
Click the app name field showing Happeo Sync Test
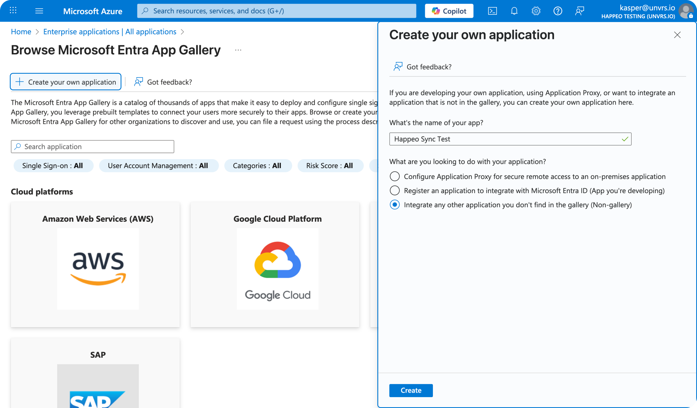point(510,139)
